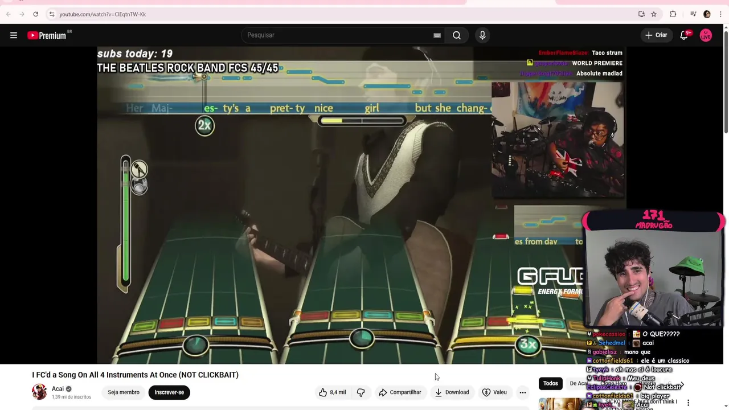Click the search magnifier button

457,35
